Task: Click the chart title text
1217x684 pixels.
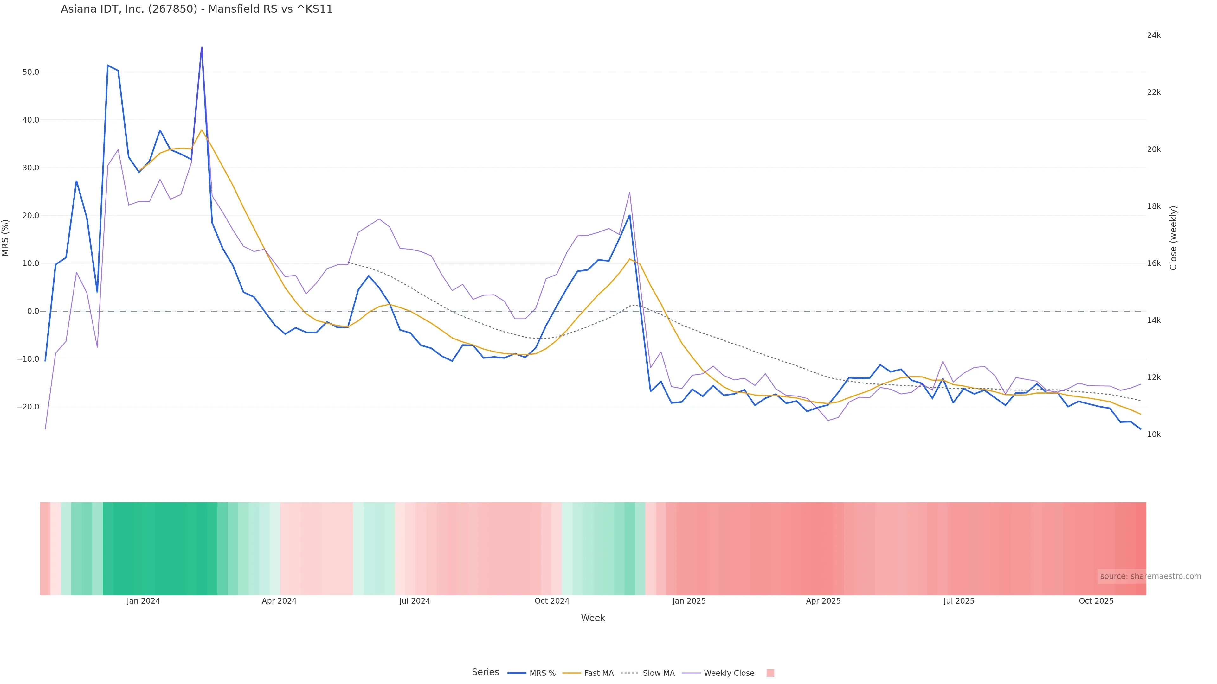Action: point(196,9)
